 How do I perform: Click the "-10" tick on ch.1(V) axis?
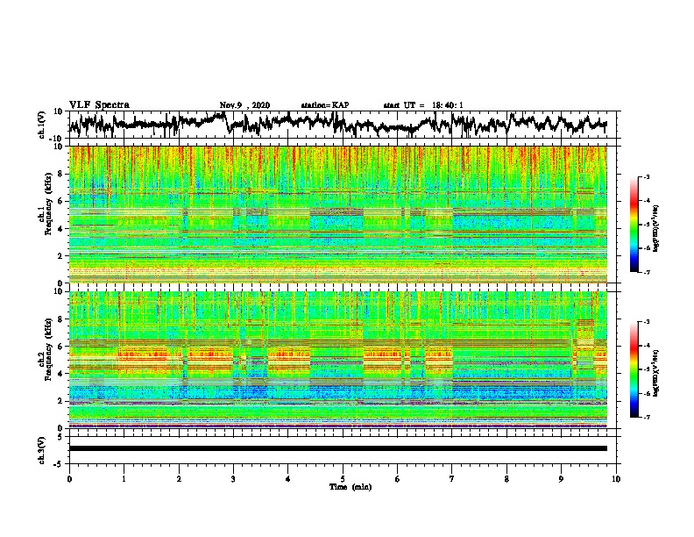pos(57,139)
